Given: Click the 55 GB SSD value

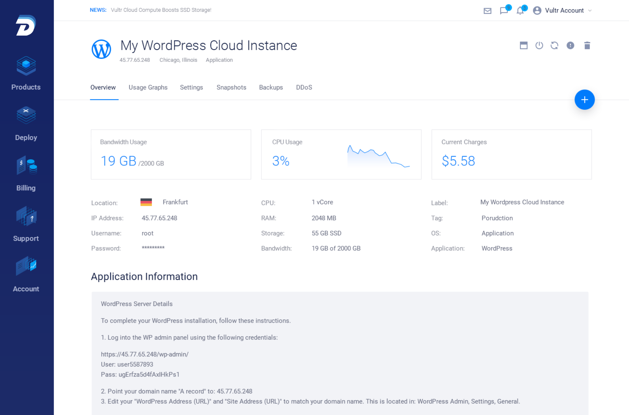Looking at the screenshot, I should coord(326,233).
